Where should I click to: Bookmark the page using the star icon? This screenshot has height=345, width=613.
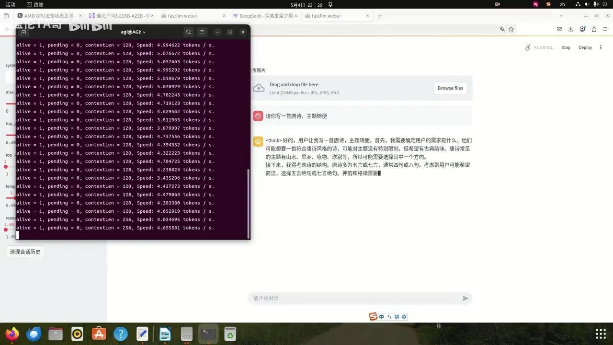[x=511, y=29]
